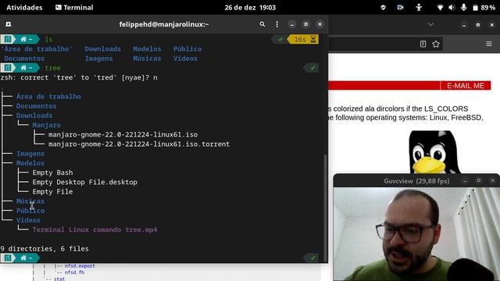Screen dimensions: 500x281
Task: Close the Guvcview window
Action: coord(492,180)
